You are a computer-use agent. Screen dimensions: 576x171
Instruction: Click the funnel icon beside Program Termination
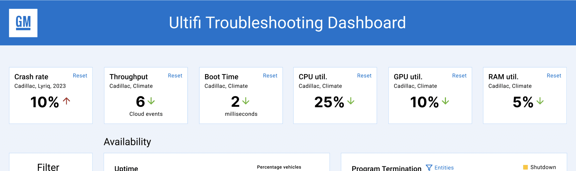(429, 167)
